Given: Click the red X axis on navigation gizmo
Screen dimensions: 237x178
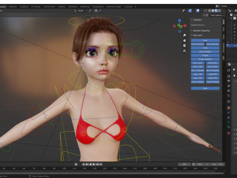Looking at the screenshot, I should coord(185,26).
